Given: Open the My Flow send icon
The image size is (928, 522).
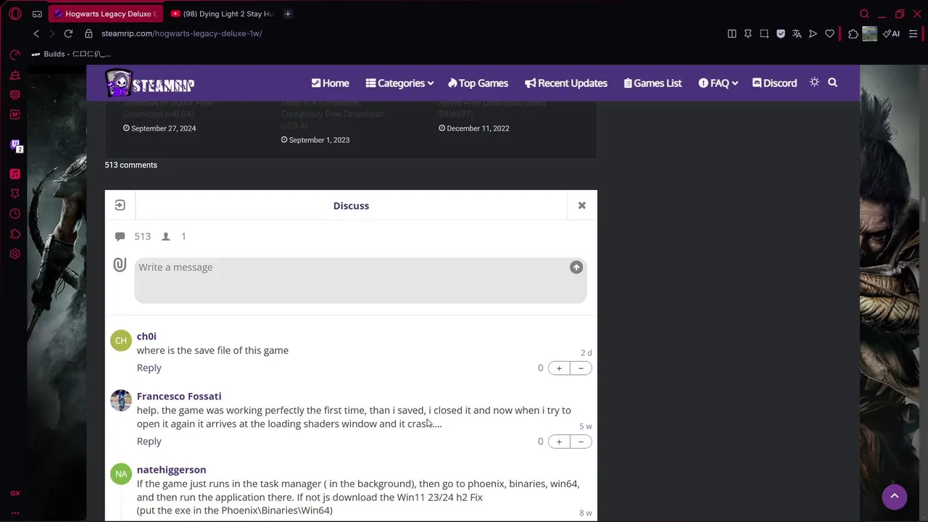Looking at the screenshot, I should click(813, 33).
